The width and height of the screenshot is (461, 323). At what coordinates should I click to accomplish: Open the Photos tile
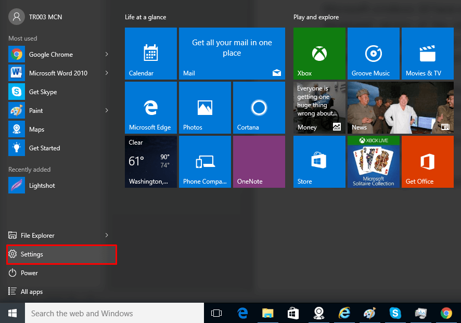coord(204,108)
